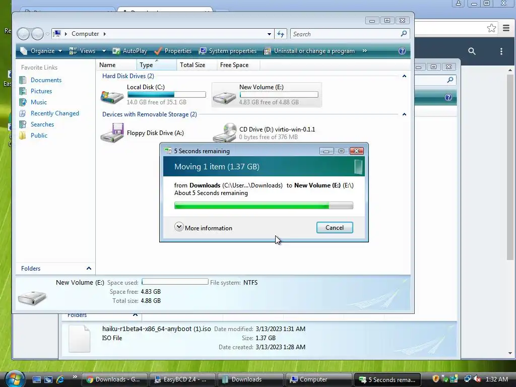
Task: Click the Hard Disk Drives (2) group label
Action: pos(128,76)
